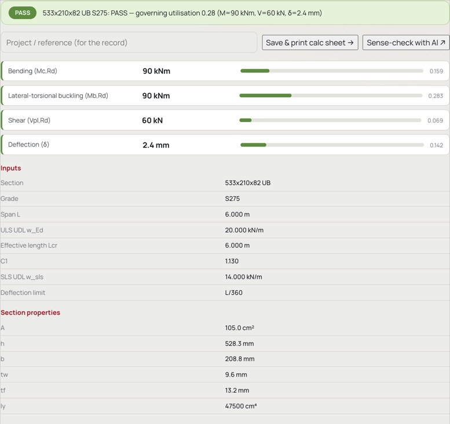Click the ULS UDL w_Ed label
The image size is (450, 424).
click(x=22, y=230)
